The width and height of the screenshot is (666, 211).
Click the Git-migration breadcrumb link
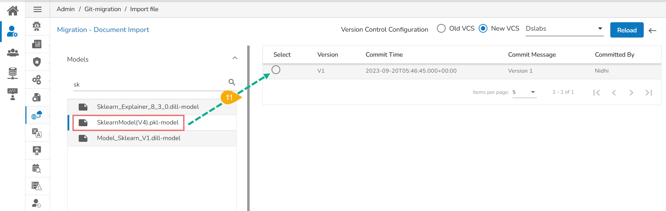click(103, 9)
